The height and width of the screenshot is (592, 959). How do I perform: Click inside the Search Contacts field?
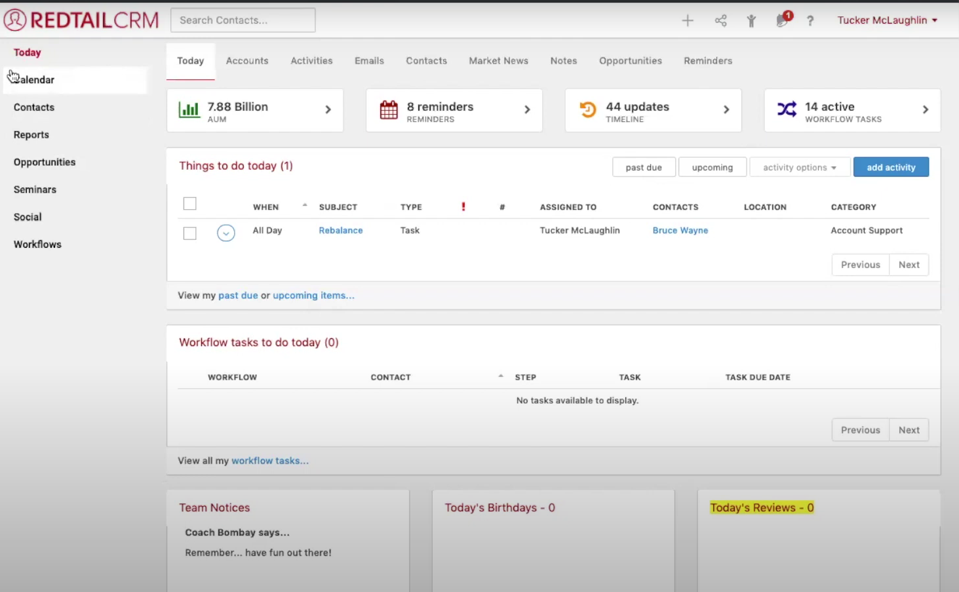pyautogui.click(x=242, y=20)
